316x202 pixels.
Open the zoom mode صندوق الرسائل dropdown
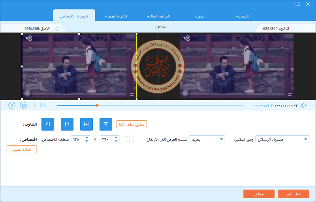click(282, 139)
